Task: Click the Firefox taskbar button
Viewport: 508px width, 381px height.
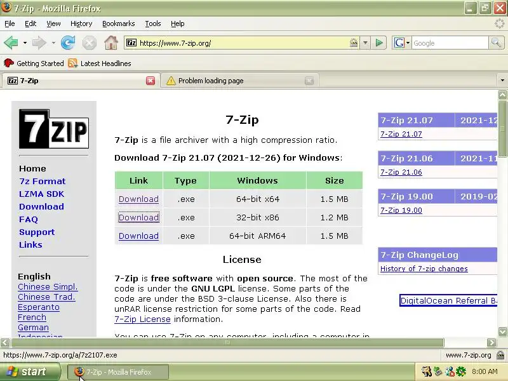Action: point(118,372)
